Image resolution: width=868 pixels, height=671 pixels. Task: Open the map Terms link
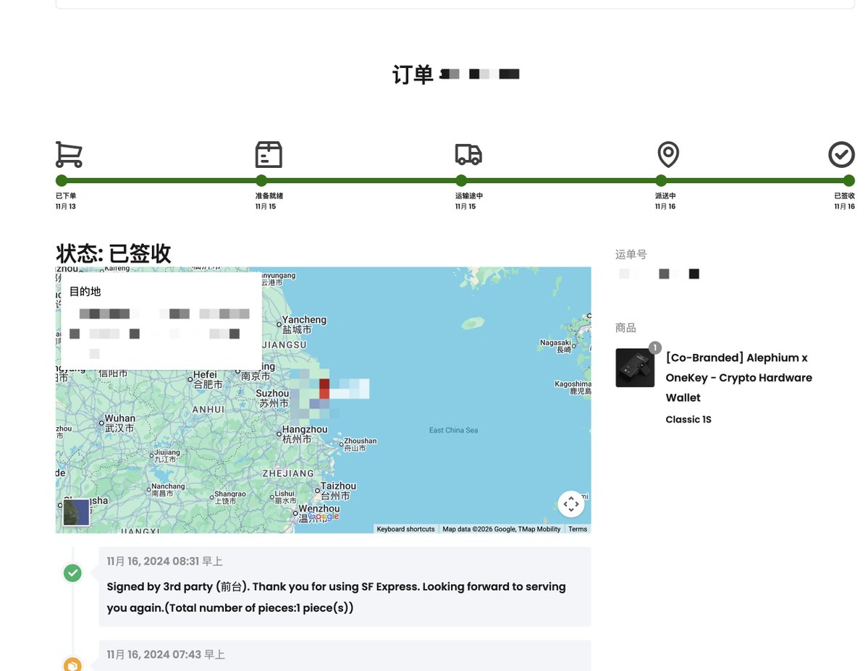click(578, 529)
